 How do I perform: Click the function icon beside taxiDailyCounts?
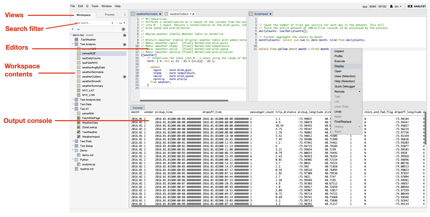[79, 58]
